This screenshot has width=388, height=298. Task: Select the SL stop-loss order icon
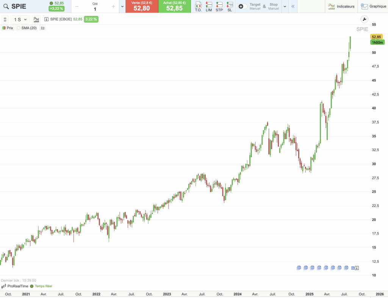(229, 6)
